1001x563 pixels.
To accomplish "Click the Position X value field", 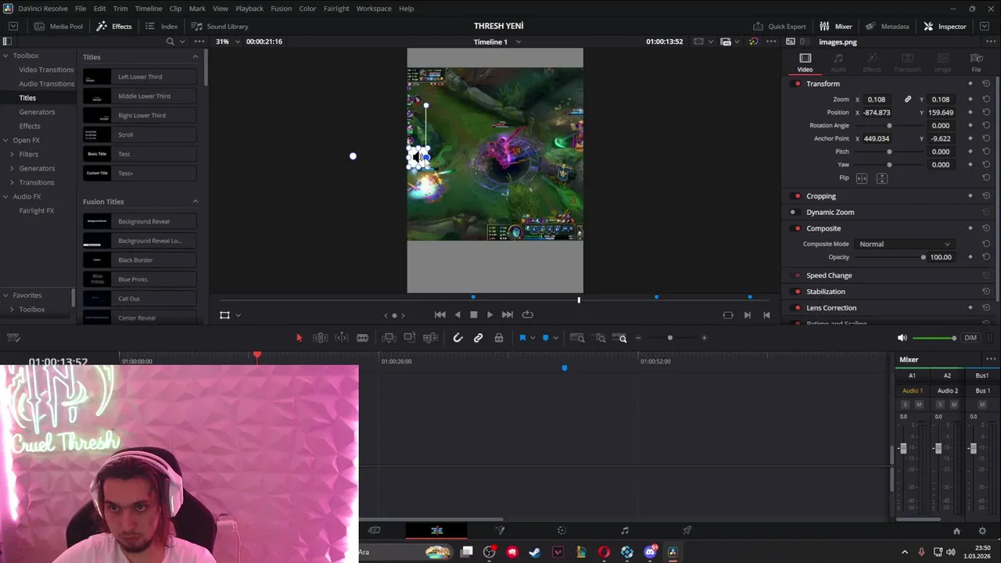I will tap(877, 113).
